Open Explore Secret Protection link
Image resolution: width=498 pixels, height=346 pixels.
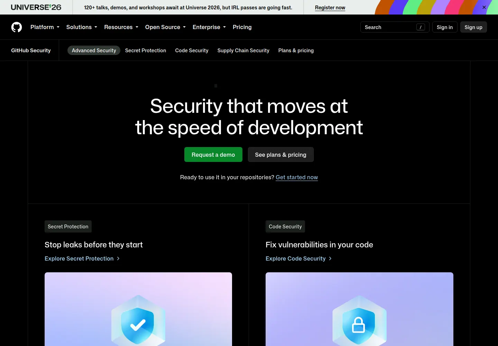click(82, 258)
